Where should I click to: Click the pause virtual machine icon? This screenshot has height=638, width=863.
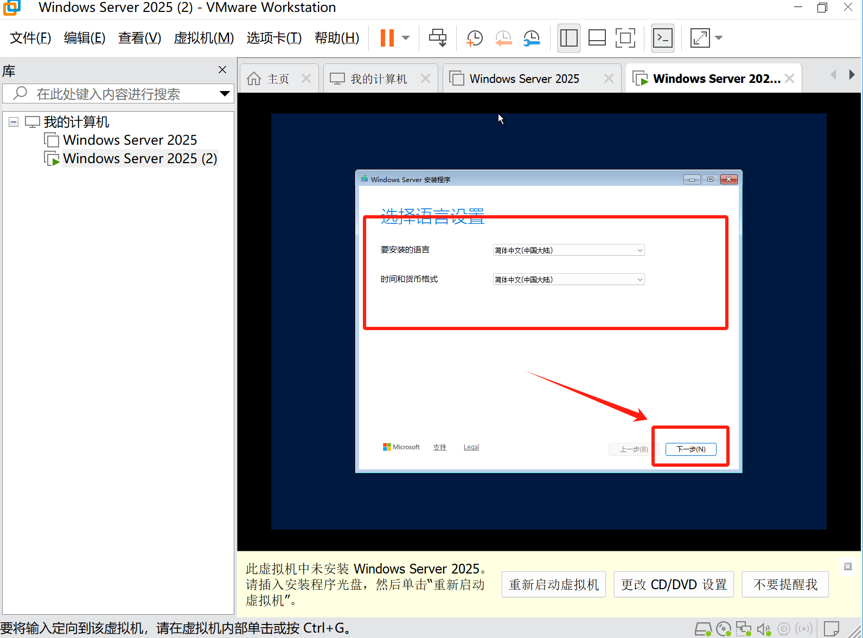pos(387,38)
